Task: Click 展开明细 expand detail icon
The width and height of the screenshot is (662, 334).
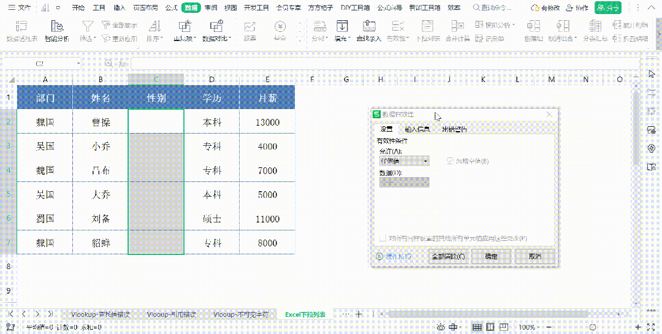Action: 630,25
